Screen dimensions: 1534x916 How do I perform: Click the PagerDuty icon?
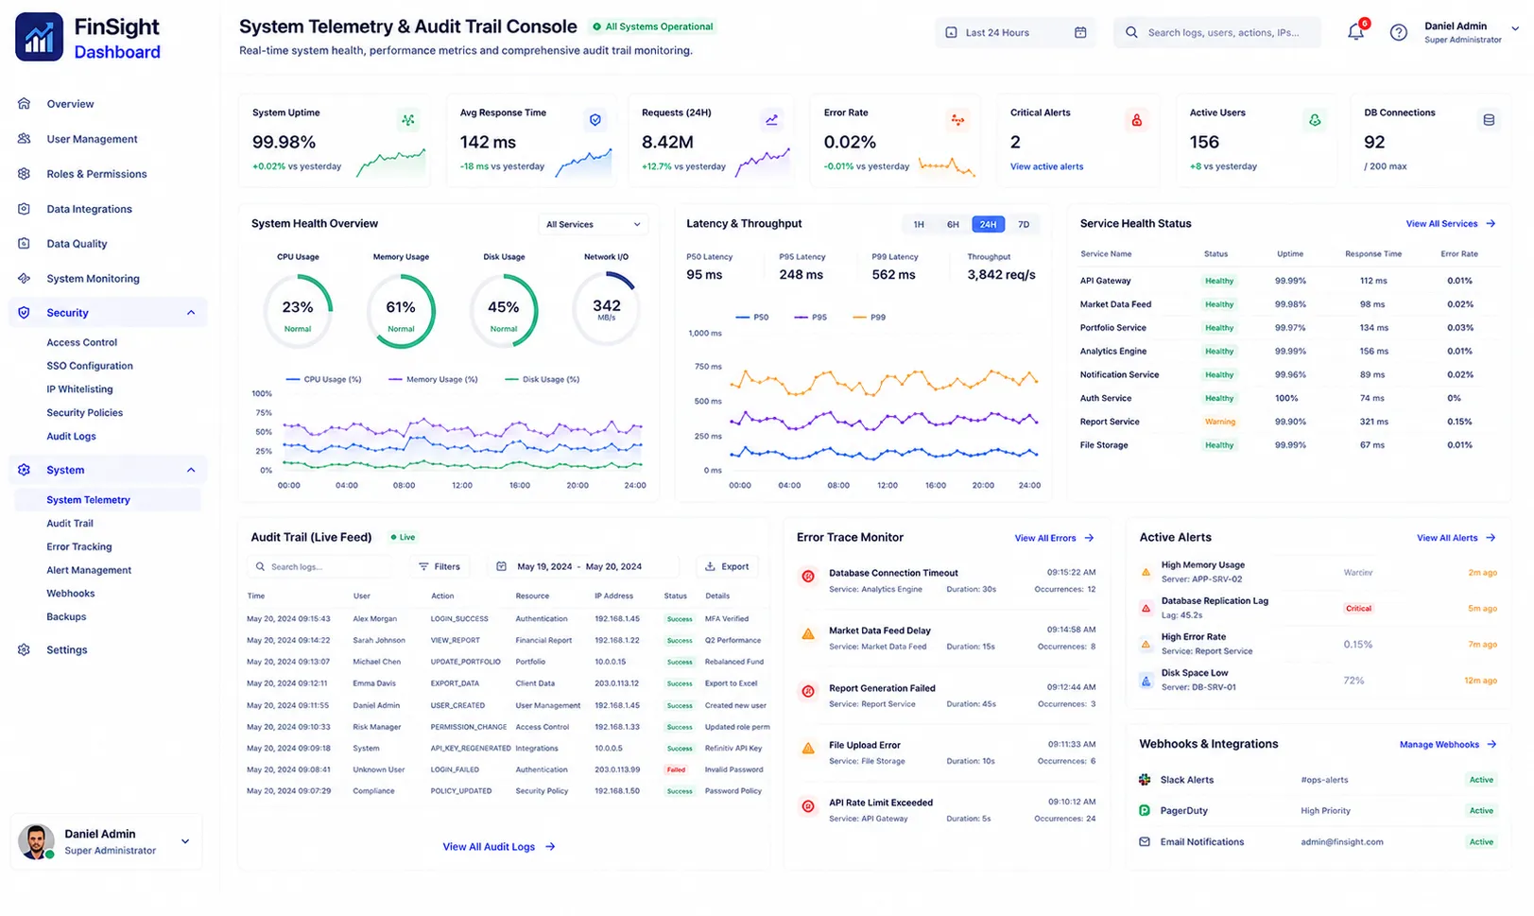coord(1145,811)
